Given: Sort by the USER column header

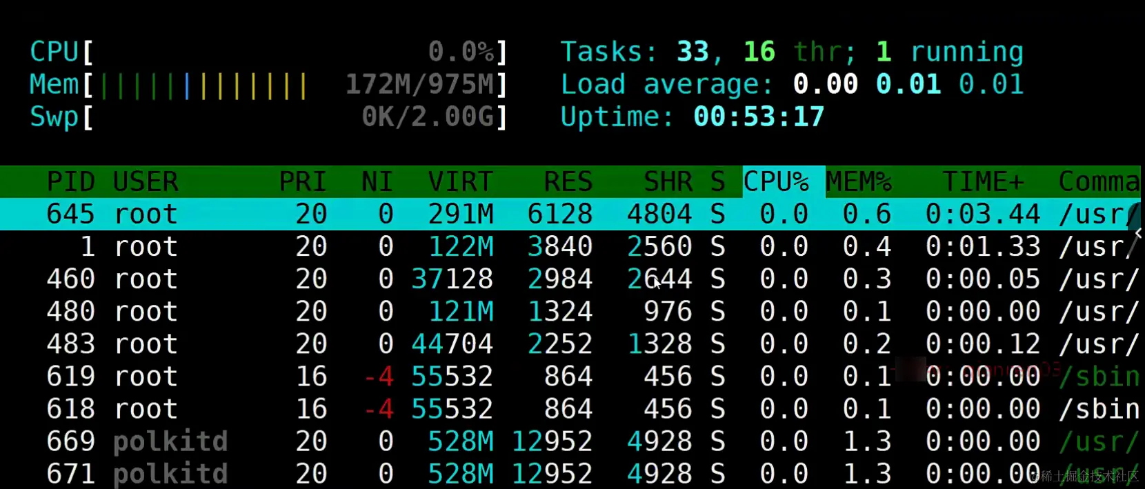Looking at the screenshot, I should [146, 182].
